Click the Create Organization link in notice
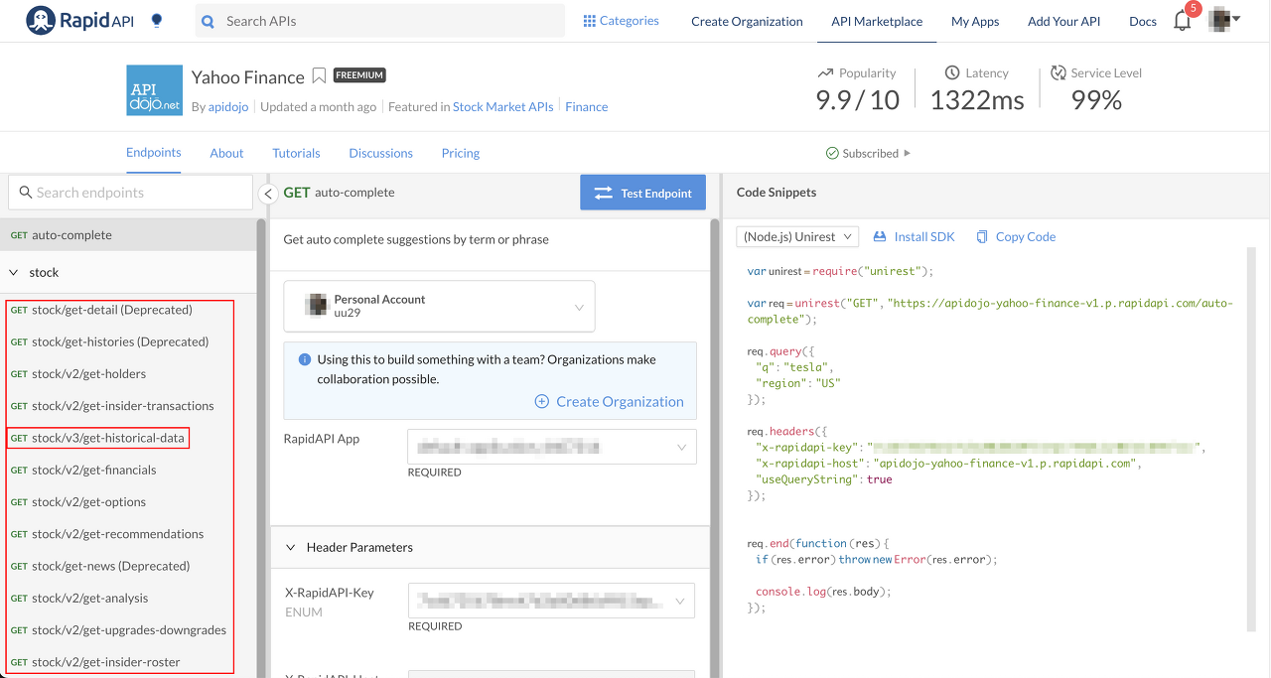Screen dimensions: 1271x678 [x=620, y=402]
